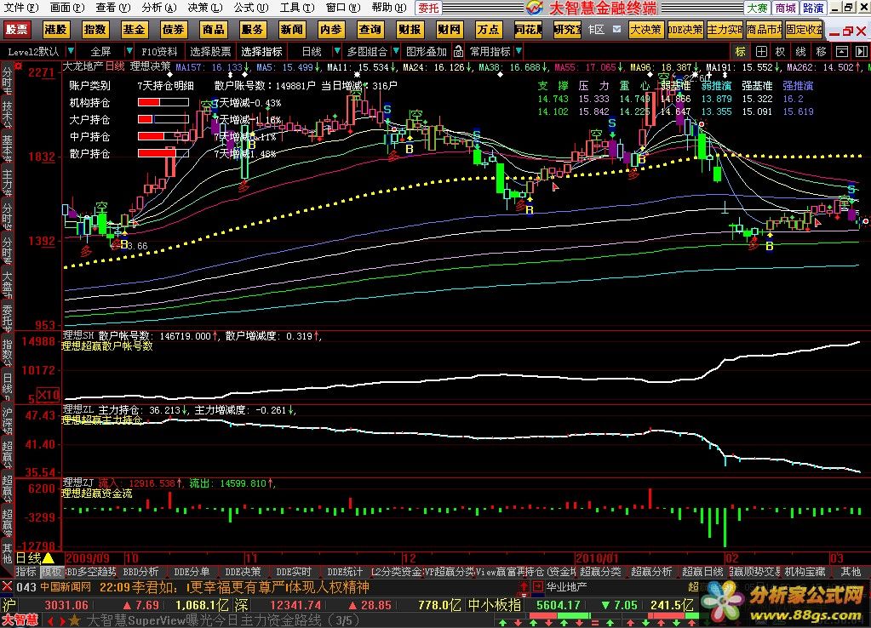
Task: Select the 港股 toolbar button
Action: (x=55, y=30)
